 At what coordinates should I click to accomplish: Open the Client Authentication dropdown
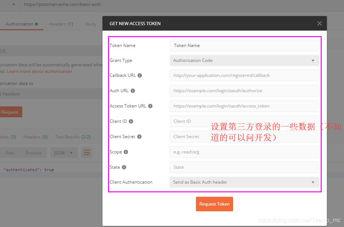tap(244, 182)
